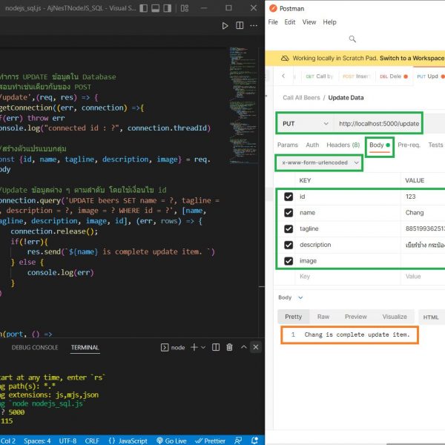Switch to the Headers (8) tab
Image resolution: width=445 pixels, height=445 pixels.
click(x=343, y=145)
